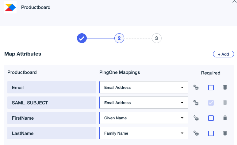The width and height of the screenshot is (237, 145).
Task: Add a new attribute mapping
Action: coord(224,54)
